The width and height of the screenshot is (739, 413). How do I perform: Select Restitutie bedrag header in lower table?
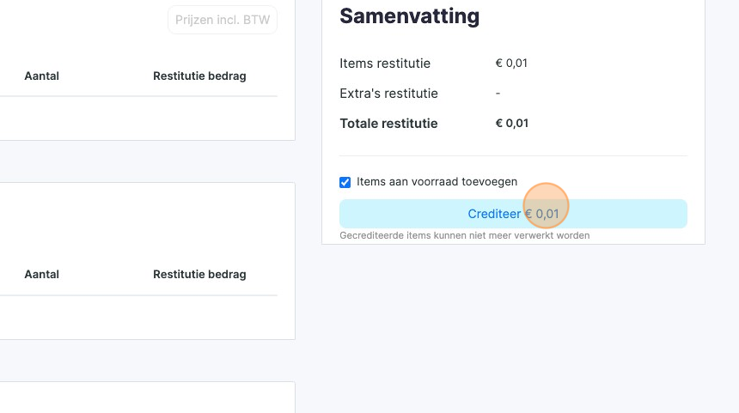click(199, 275)
